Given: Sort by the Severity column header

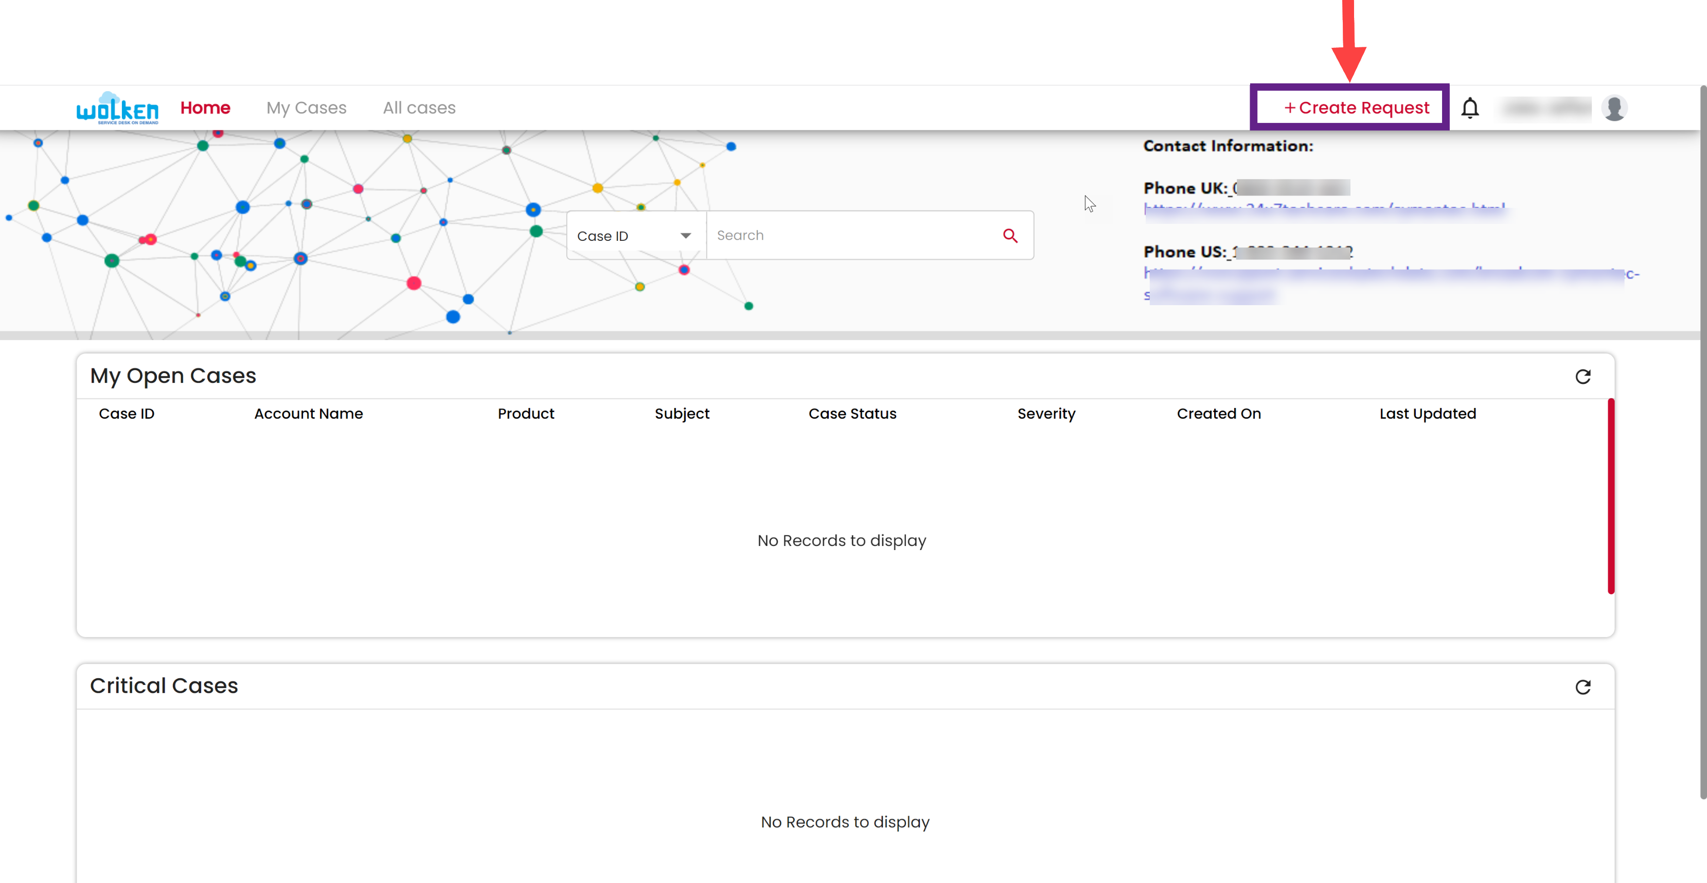Looking at the screenshot, I should [1046, 414].
